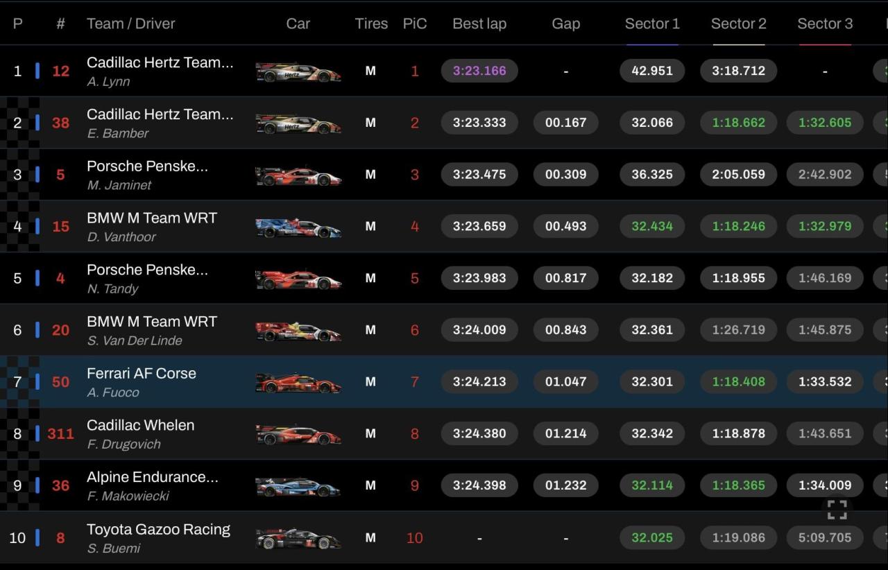Select the Team / Driver column header
The height and width of the screenshot is (570, 888).
tap(130, 24)
